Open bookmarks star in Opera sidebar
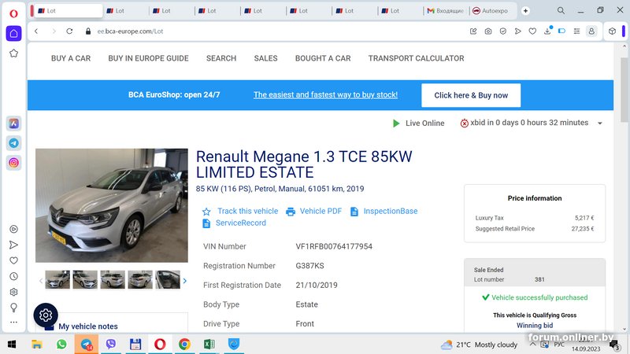This screenshot has height=354, width=630. (13, 53)
